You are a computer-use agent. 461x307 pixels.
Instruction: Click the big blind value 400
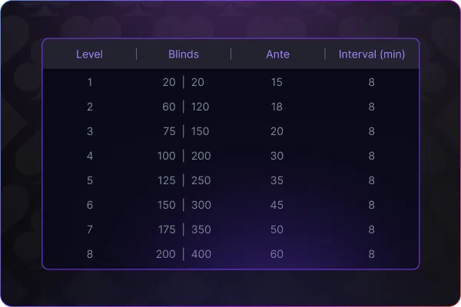(x=201, y=254)
